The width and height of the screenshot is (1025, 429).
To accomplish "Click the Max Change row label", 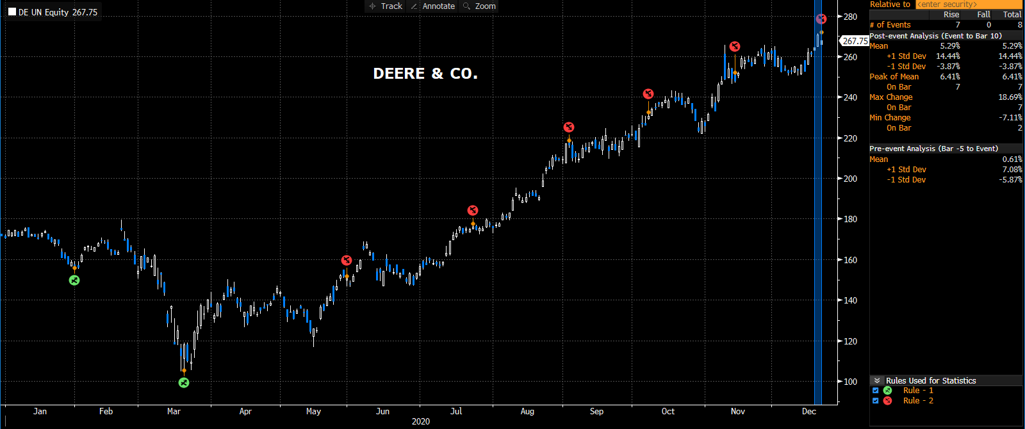I will point(891,97).
